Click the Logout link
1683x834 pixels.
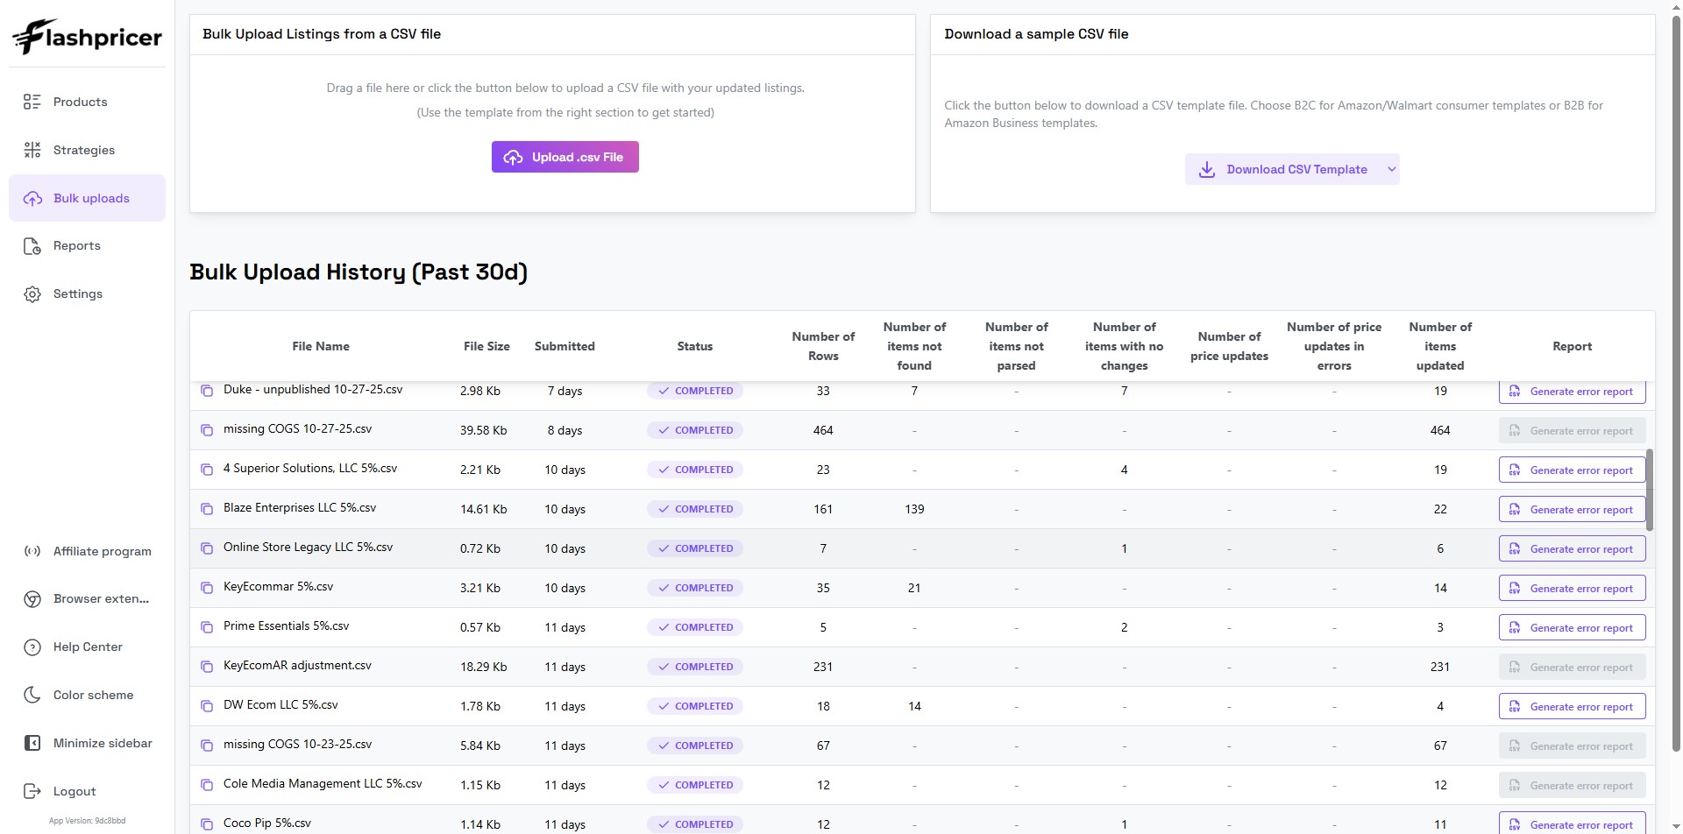[87, 792]
